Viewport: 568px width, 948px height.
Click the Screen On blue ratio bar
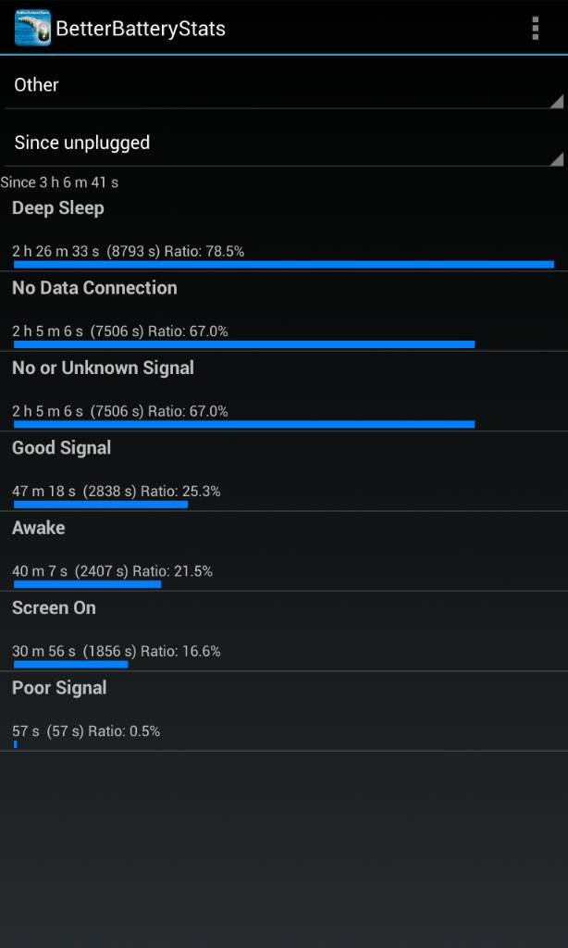click(x=70, y=664)
